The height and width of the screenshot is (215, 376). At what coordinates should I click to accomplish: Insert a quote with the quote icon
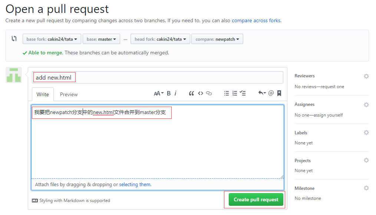click(x=191, y=93)
